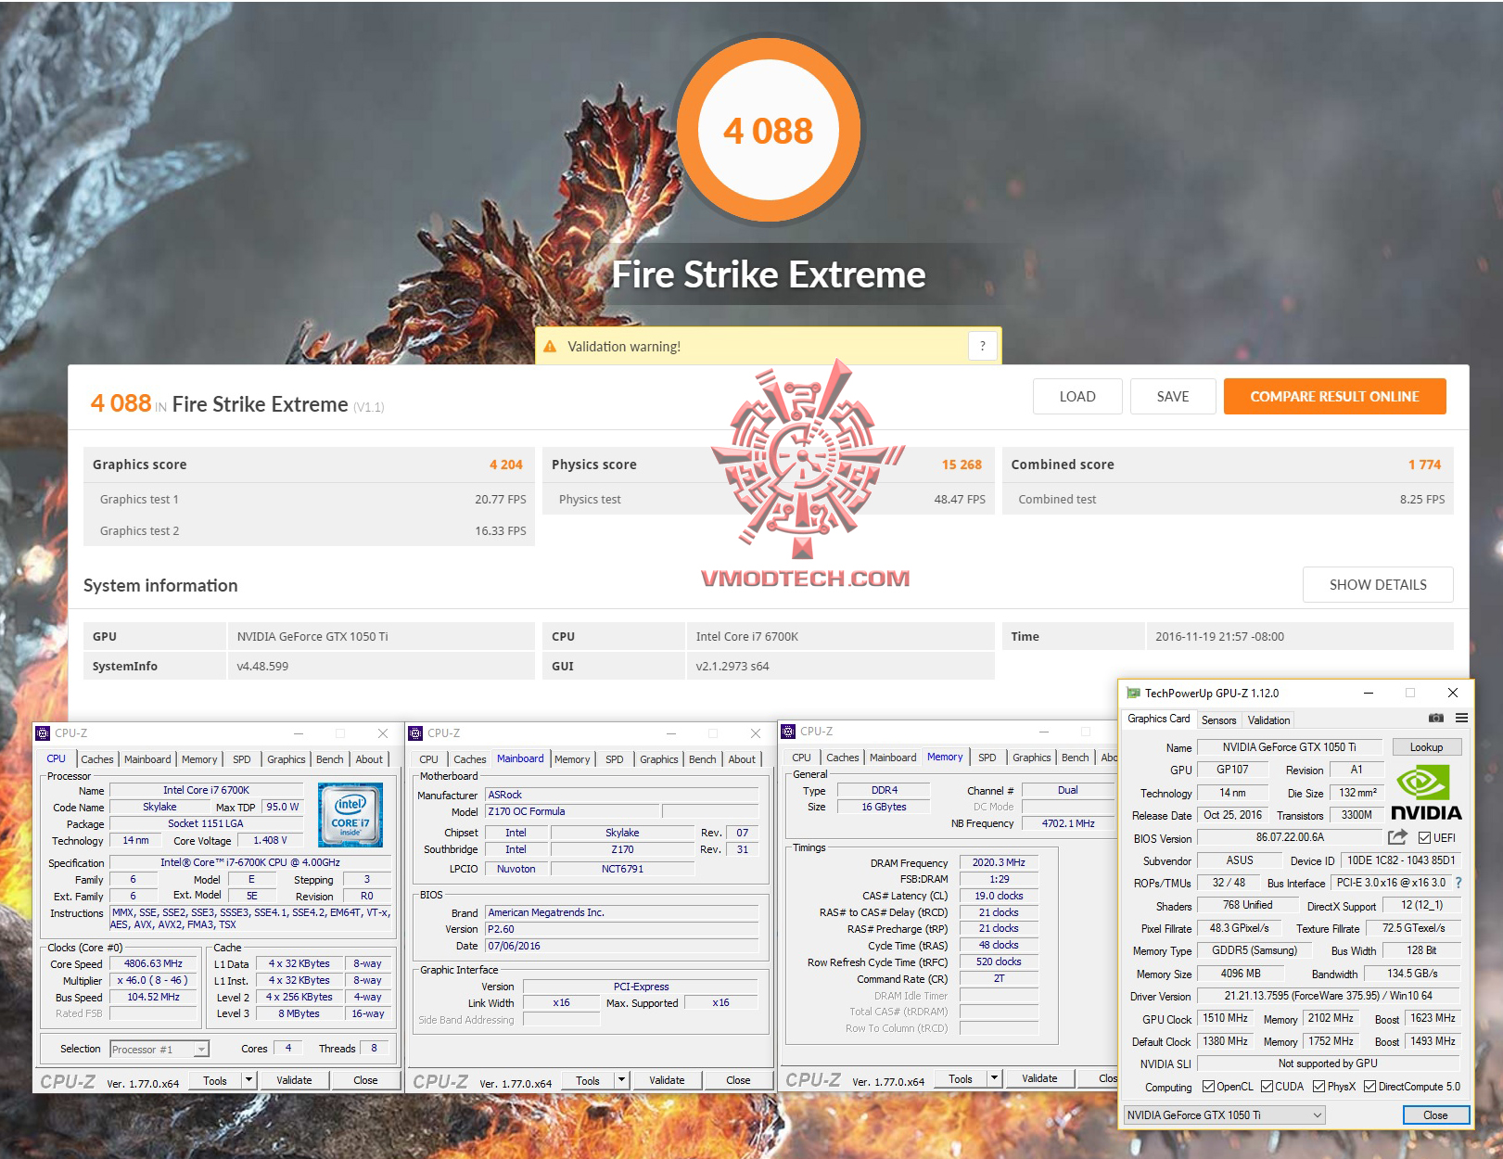This screenshot has width=1503, height=1159.
Task: Click the title icon of CPU-Z Processor window
Action: 43,733
